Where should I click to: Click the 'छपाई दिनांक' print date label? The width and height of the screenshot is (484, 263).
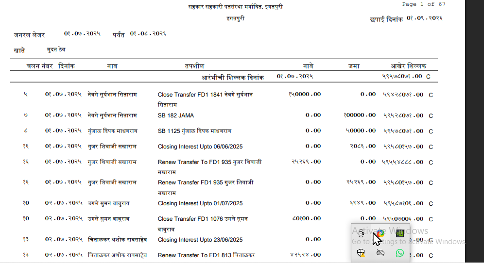(x=386, y=19)
